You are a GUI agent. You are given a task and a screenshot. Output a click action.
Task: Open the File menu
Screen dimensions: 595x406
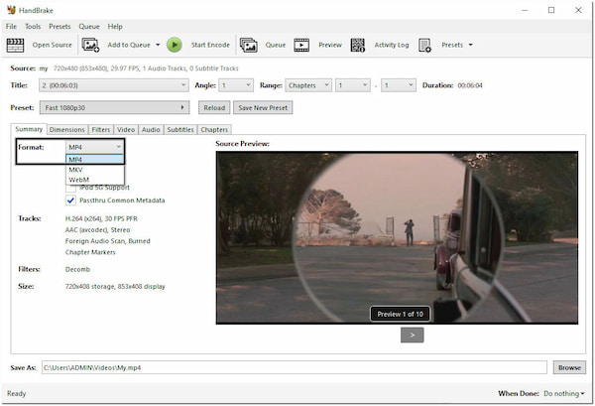click(11, 27)
